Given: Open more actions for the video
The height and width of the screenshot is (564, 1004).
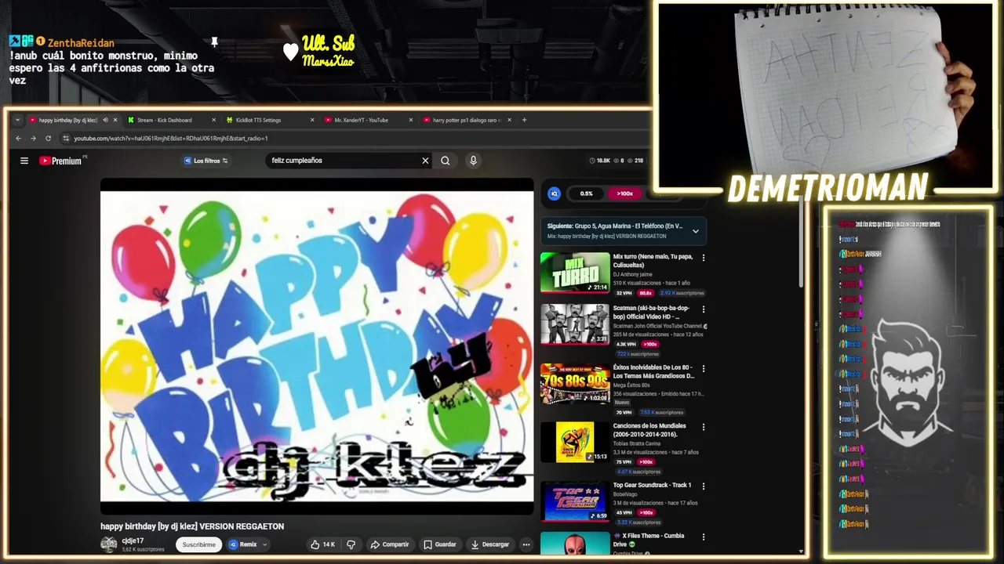Looking at the screenshot, I should point(526,544).
